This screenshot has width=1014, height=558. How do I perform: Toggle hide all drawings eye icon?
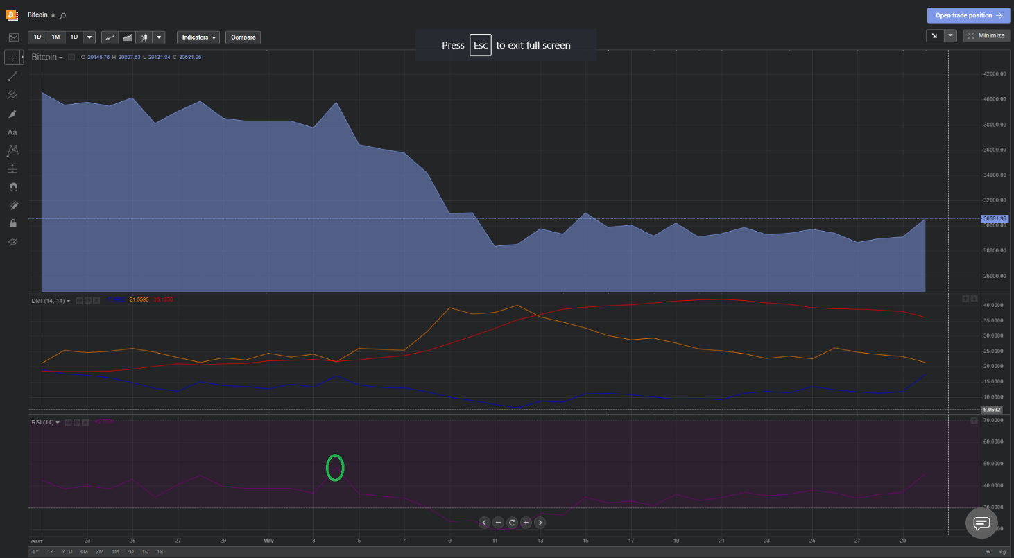12,242
